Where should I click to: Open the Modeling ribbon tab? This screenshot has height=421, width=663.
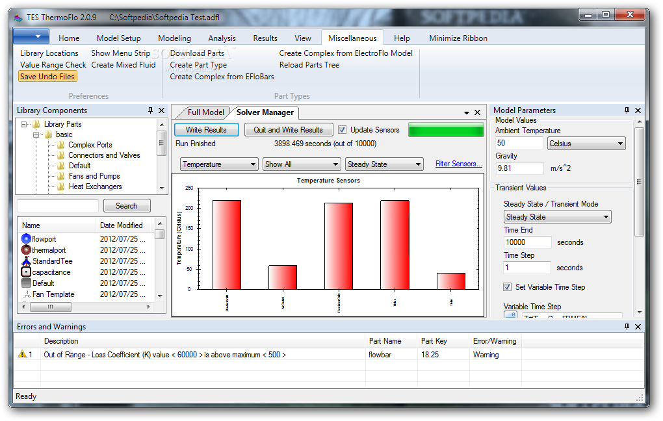point(175,38)
